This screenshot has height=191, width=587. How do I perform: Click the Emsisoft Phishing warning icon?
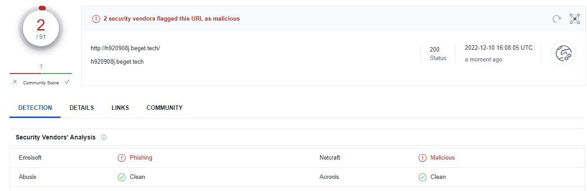coord(121,158)
